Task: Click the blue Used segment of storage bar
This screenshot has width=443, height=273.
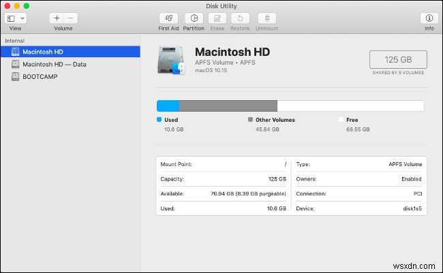Action: coord(168,106)
